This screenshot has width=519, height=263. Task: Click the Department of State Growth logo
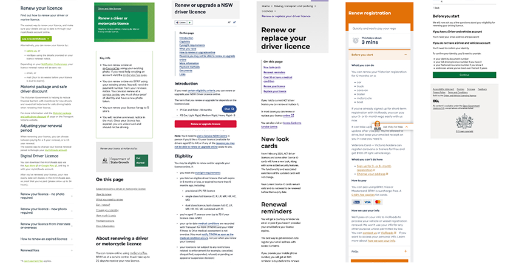tap(116, 160)
